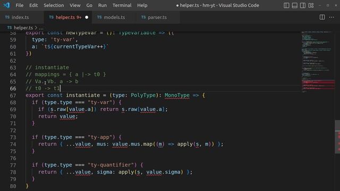Viewport: 340px width, 191px height.
Task: Click the 'instantiate' function name on line 67
Action: click(x=83, y=95)
